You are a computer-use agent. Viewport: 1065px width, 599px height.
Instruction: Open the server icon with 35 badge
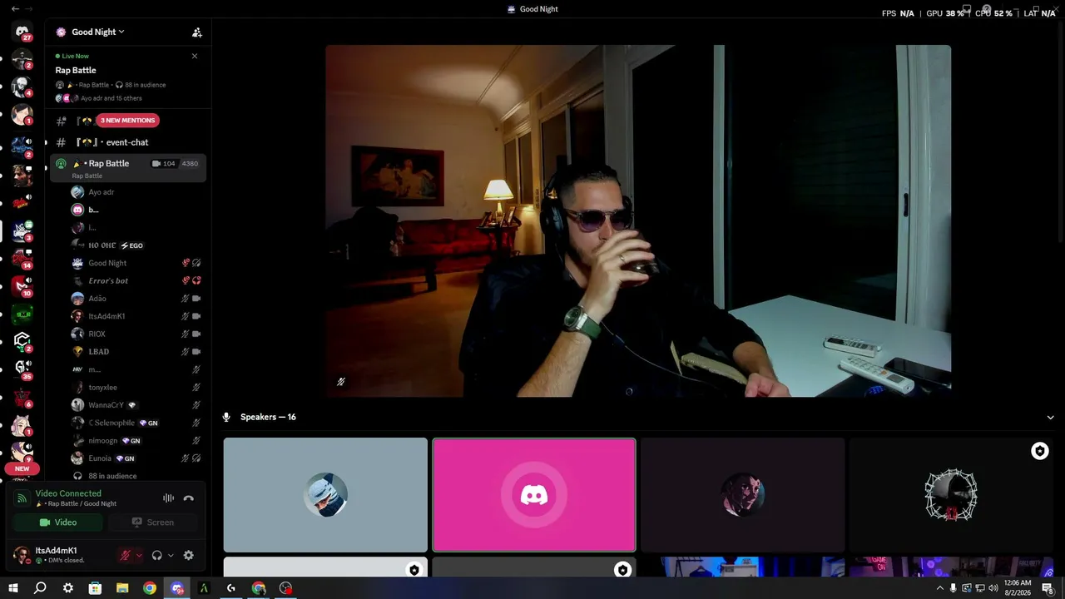(22, 369)
